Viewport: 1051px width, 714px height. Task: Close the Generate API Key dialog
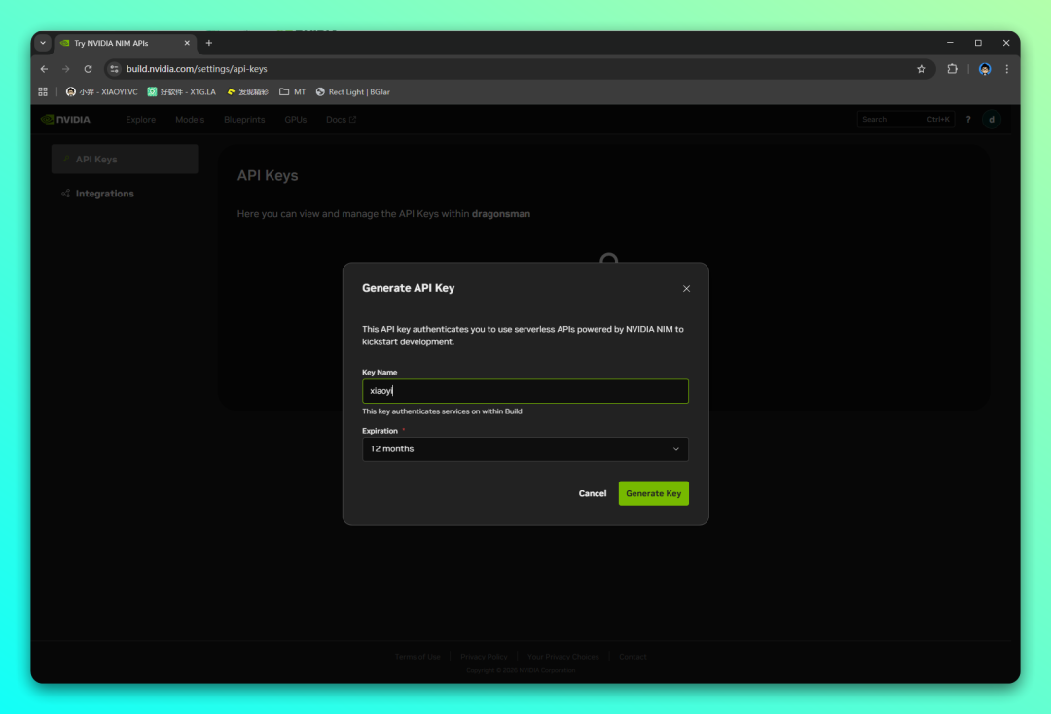(x=686, y=289)
